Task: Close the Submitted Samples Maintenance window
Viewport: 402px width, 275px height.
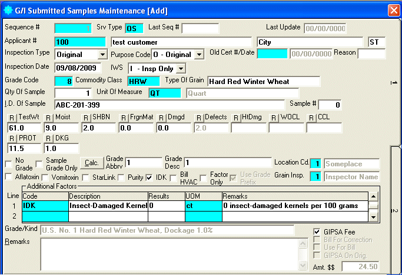Action: click(x=393, y=10)
